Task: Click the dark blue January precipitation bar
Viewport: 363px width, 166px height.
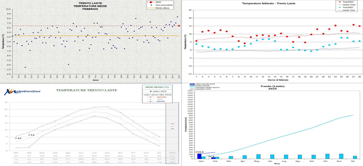Action: 199,156
